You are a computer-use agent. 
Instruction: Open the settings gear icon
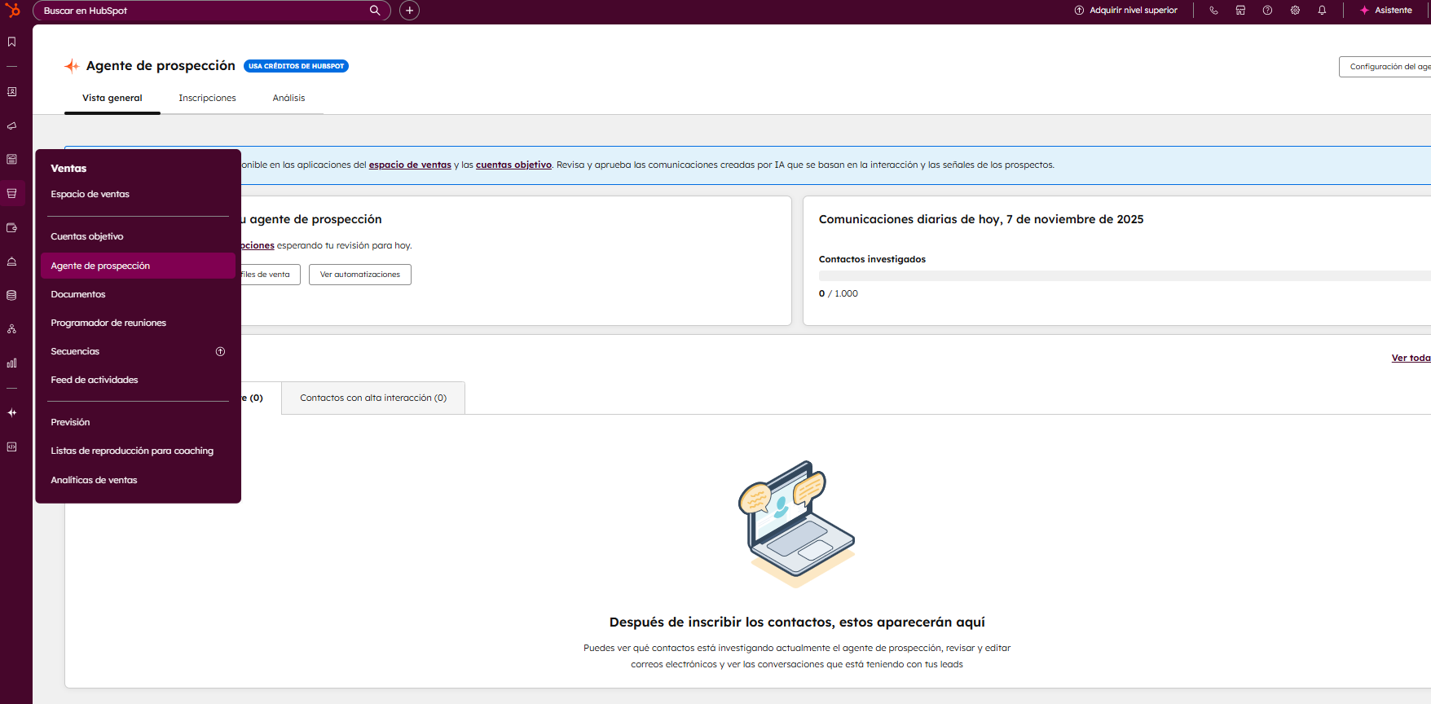click(x=1295, y=11)
